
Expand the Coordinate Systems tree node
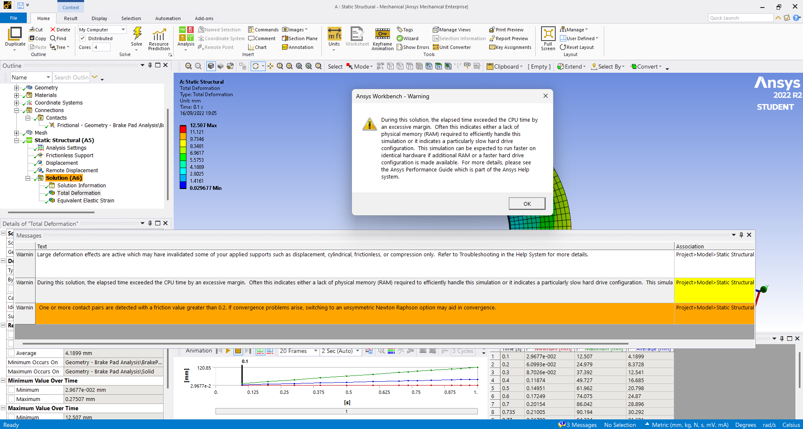[17, 103]
